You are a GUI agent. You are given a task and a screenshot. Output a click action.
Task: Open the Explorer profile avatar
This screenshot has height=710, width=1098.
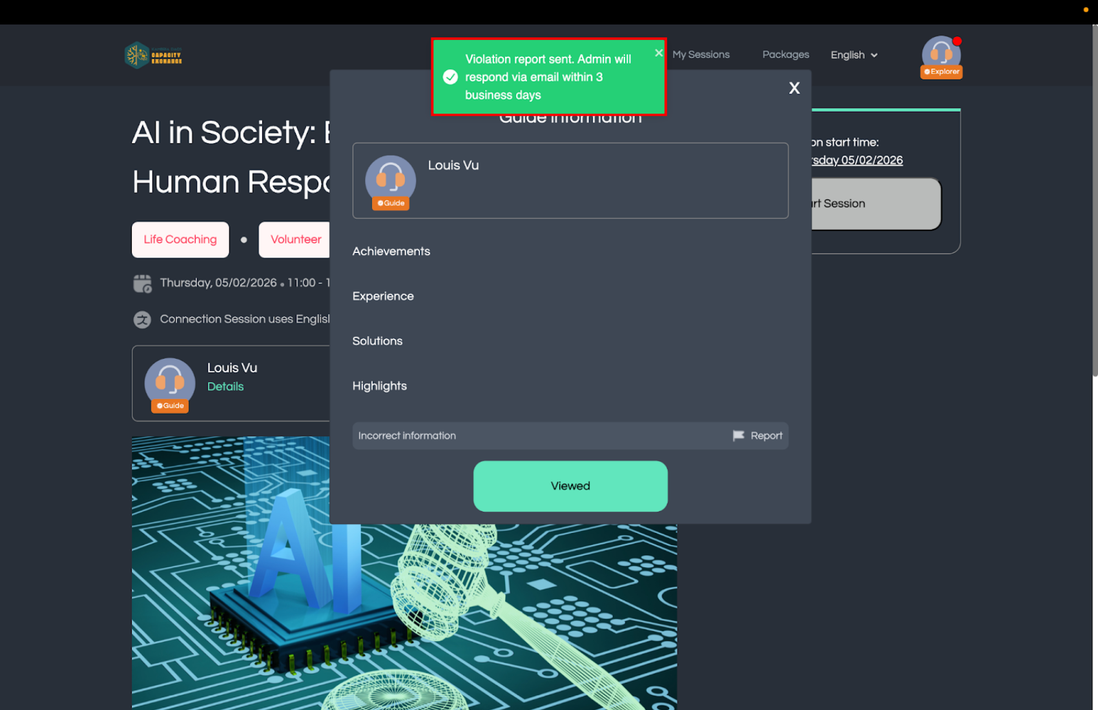click(940, 56)
